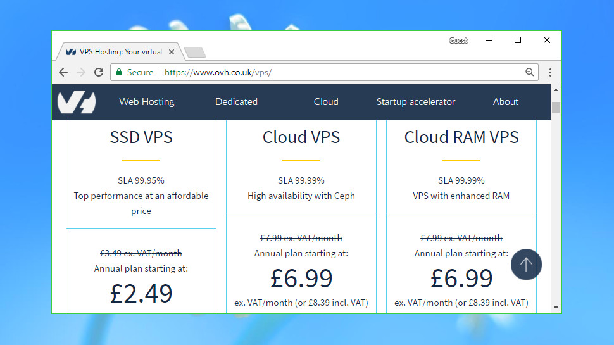
Task: Select the VPS Hosting browser tab
Action: pos(120,52)
